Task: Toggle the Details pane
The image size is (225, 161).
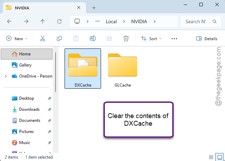Action: (x=207, y=39)
